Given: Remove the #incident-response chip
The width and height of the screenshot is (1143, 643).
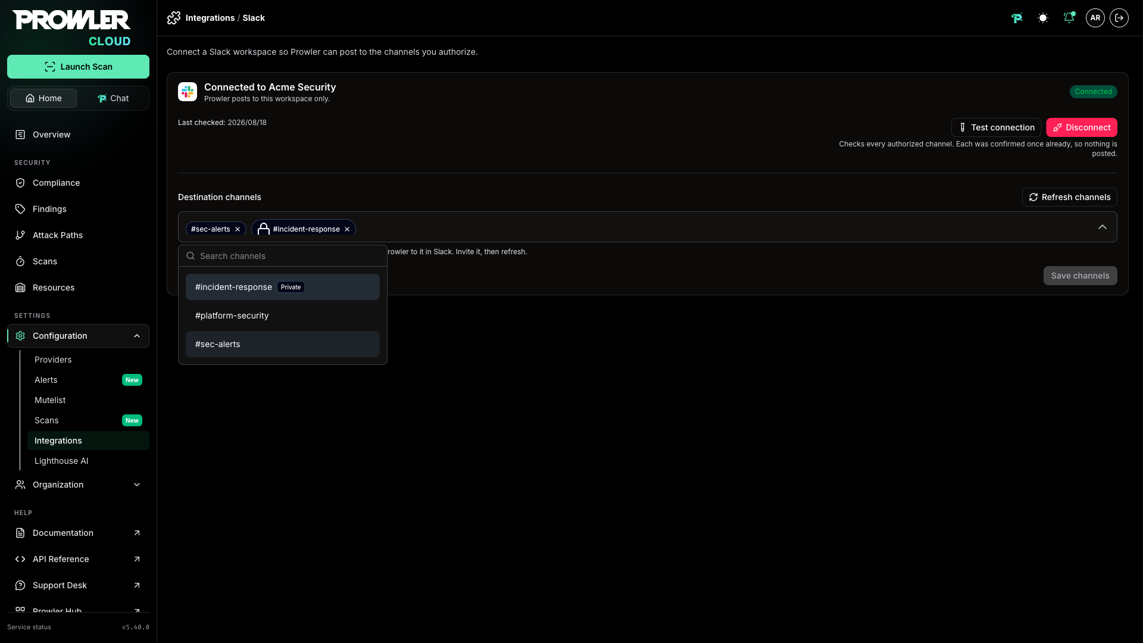Looking at the screenshot, I should point(347,229).
